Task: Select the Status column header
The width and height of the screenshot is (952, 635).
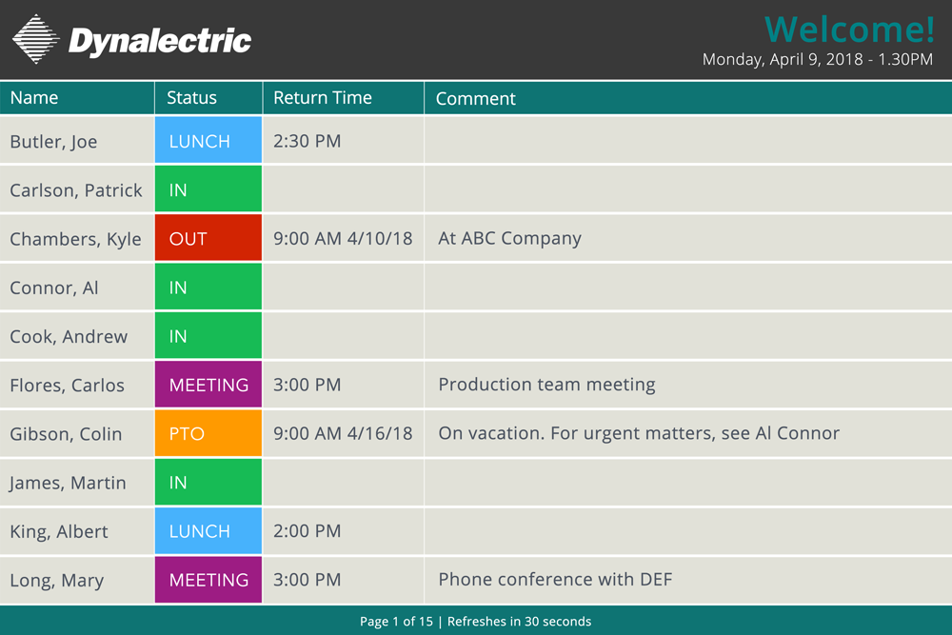Action: click(x=208, y=98)
